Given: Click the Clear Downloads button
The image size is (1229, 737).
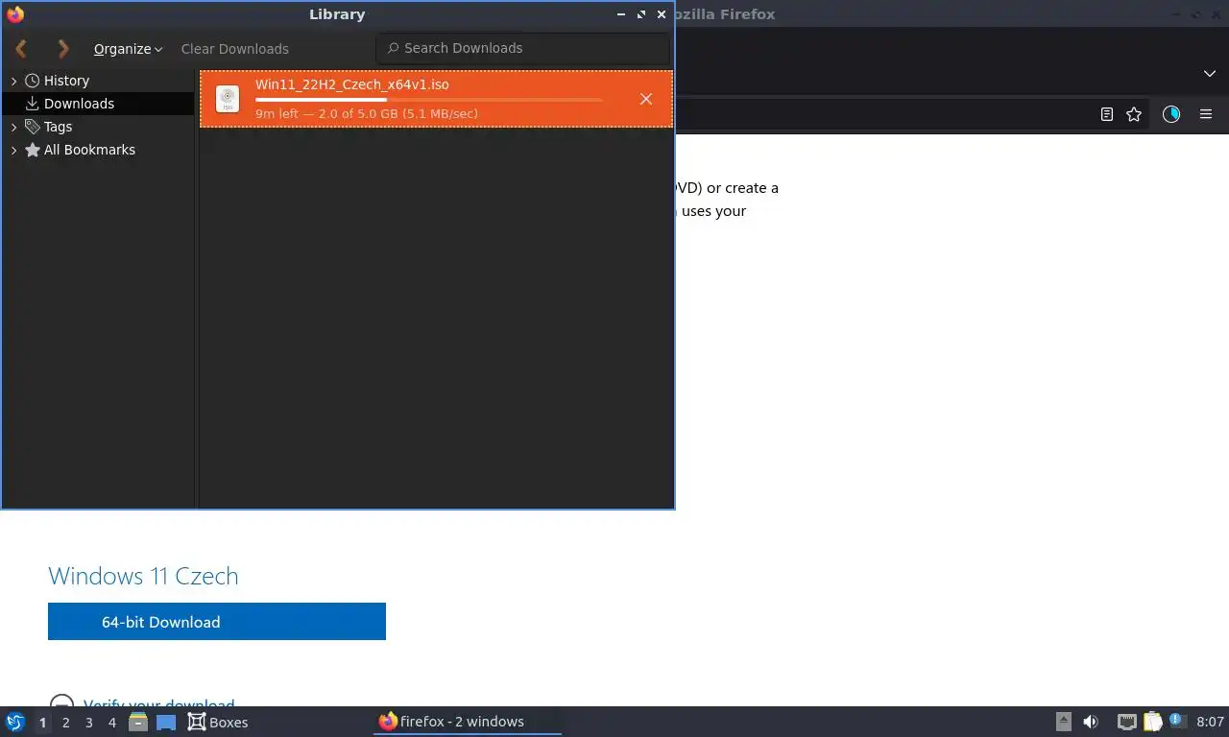Looking at the screenshot, I should click(x=234, y=49).
